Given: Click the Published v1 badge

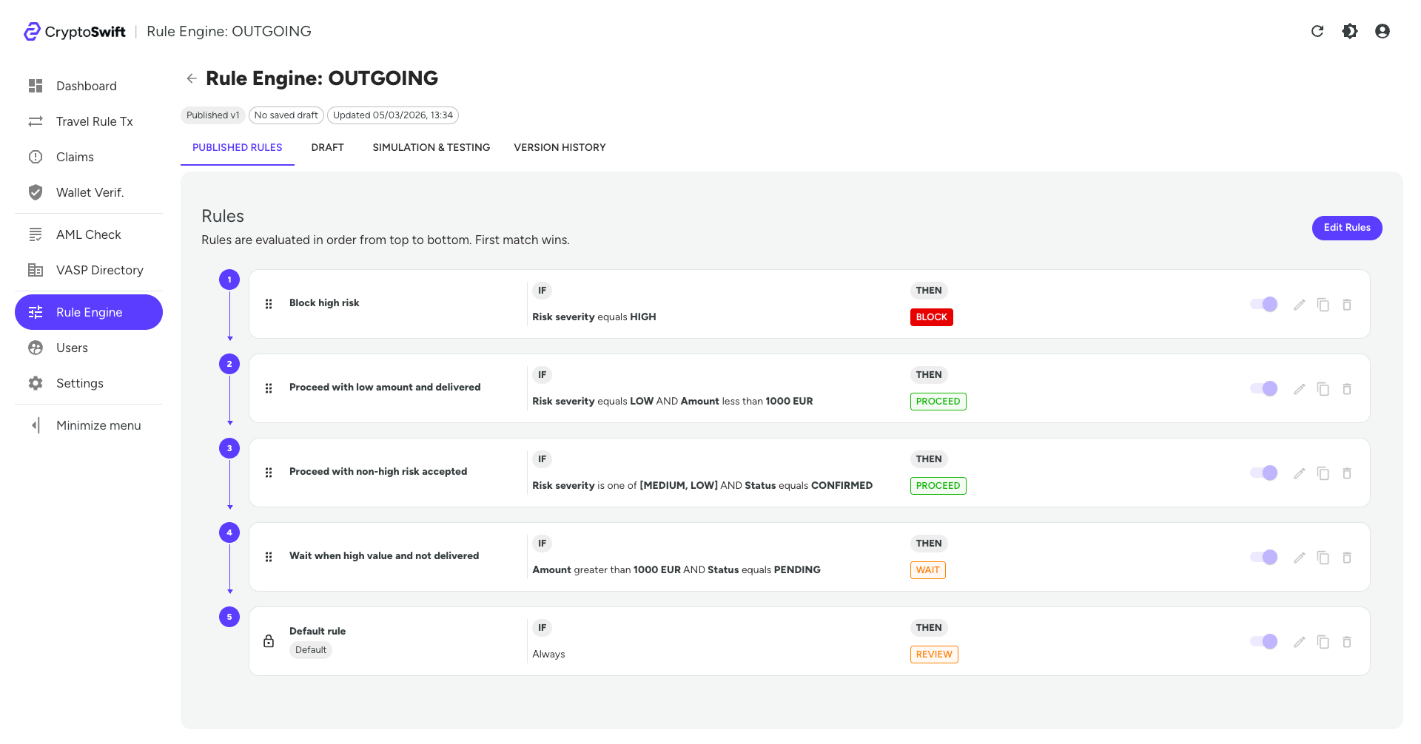Looking at the screenshot, I should (212, 115).
